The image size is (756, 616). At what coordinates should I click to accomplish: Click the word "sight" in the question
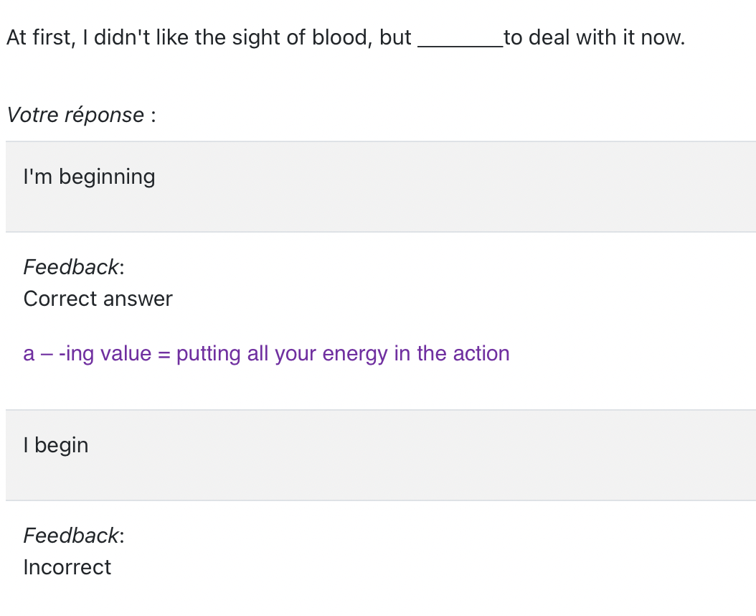[x=255, y=38]
